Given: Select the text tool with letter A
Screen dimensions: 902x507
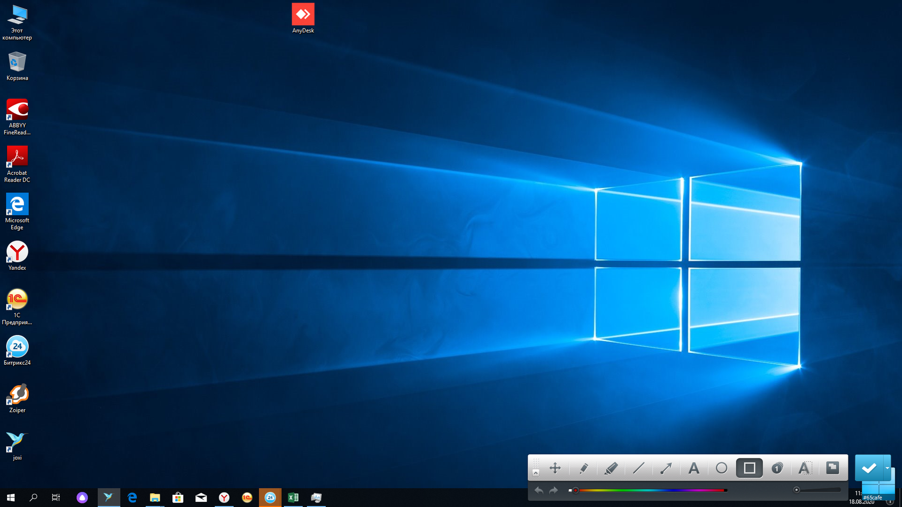Looking at the screenshot, I should click(x=693, y=468).
